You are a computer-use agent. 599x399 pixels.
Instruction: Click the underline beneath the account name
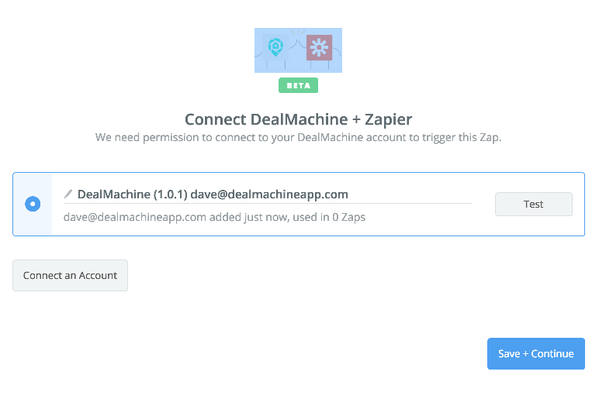pos(268,203)
